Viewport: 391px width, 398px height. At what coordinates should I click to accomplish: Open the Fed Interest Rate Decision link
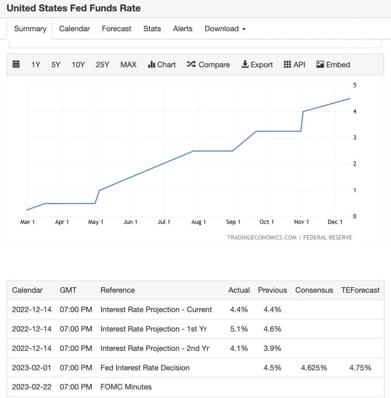click(x=145, y=368)
